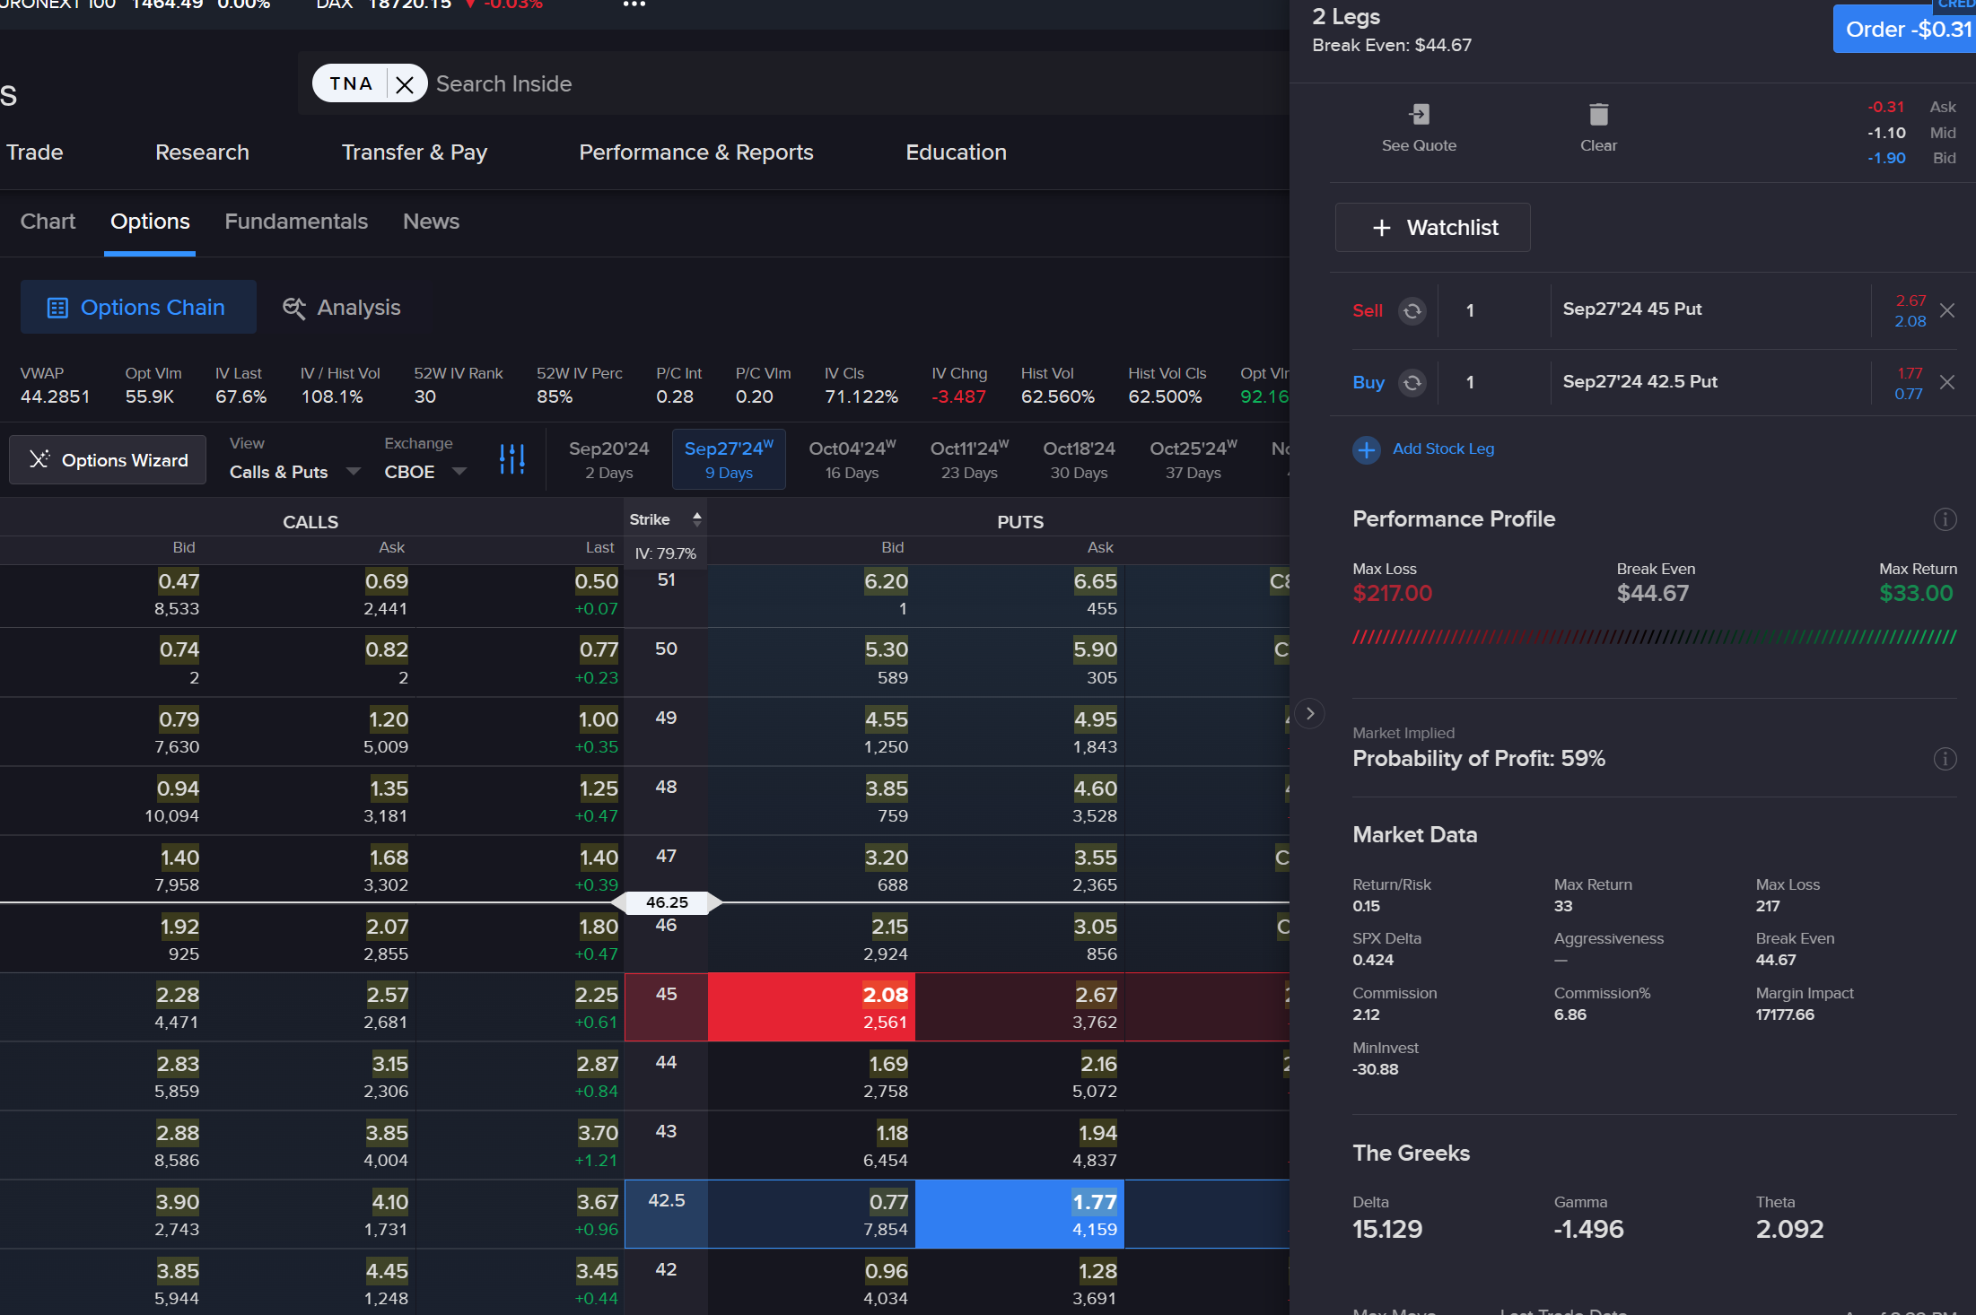Click put ask 4.60 at strike 48
This screenshot has height=1315, width=1976.
point(1095,788)
